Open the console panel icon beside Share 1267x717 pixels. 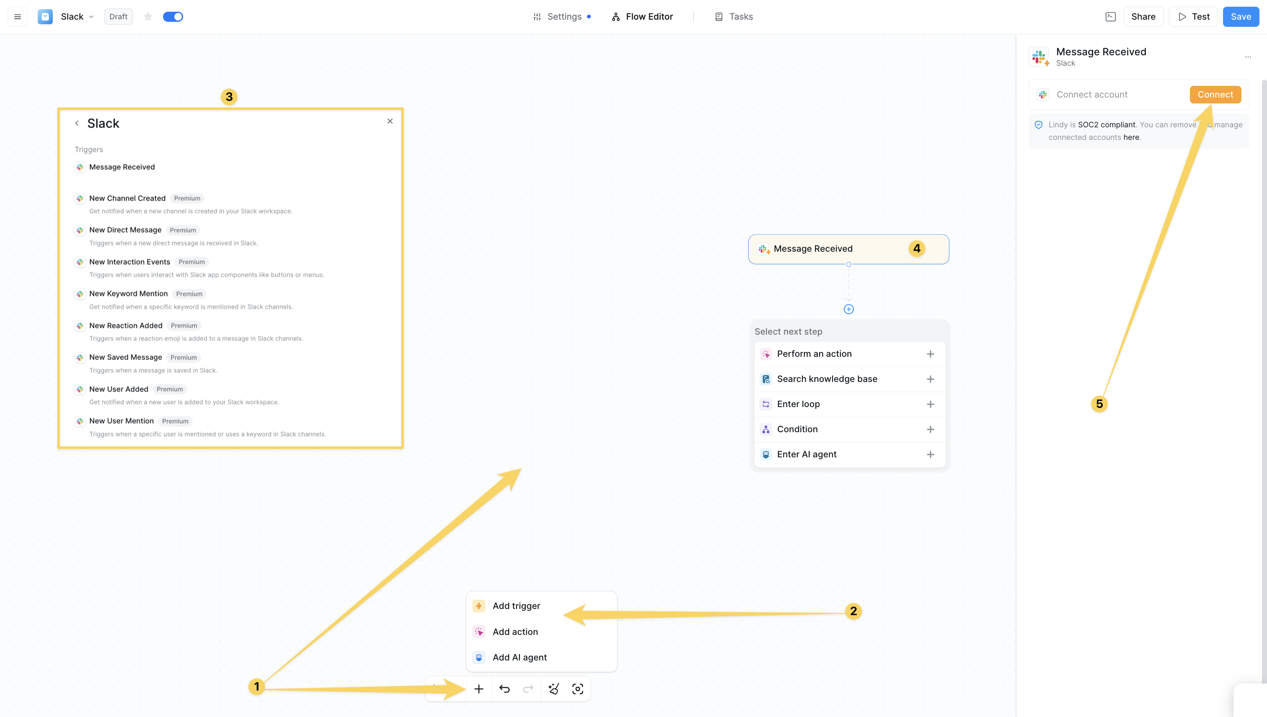tap(1110, 17)
